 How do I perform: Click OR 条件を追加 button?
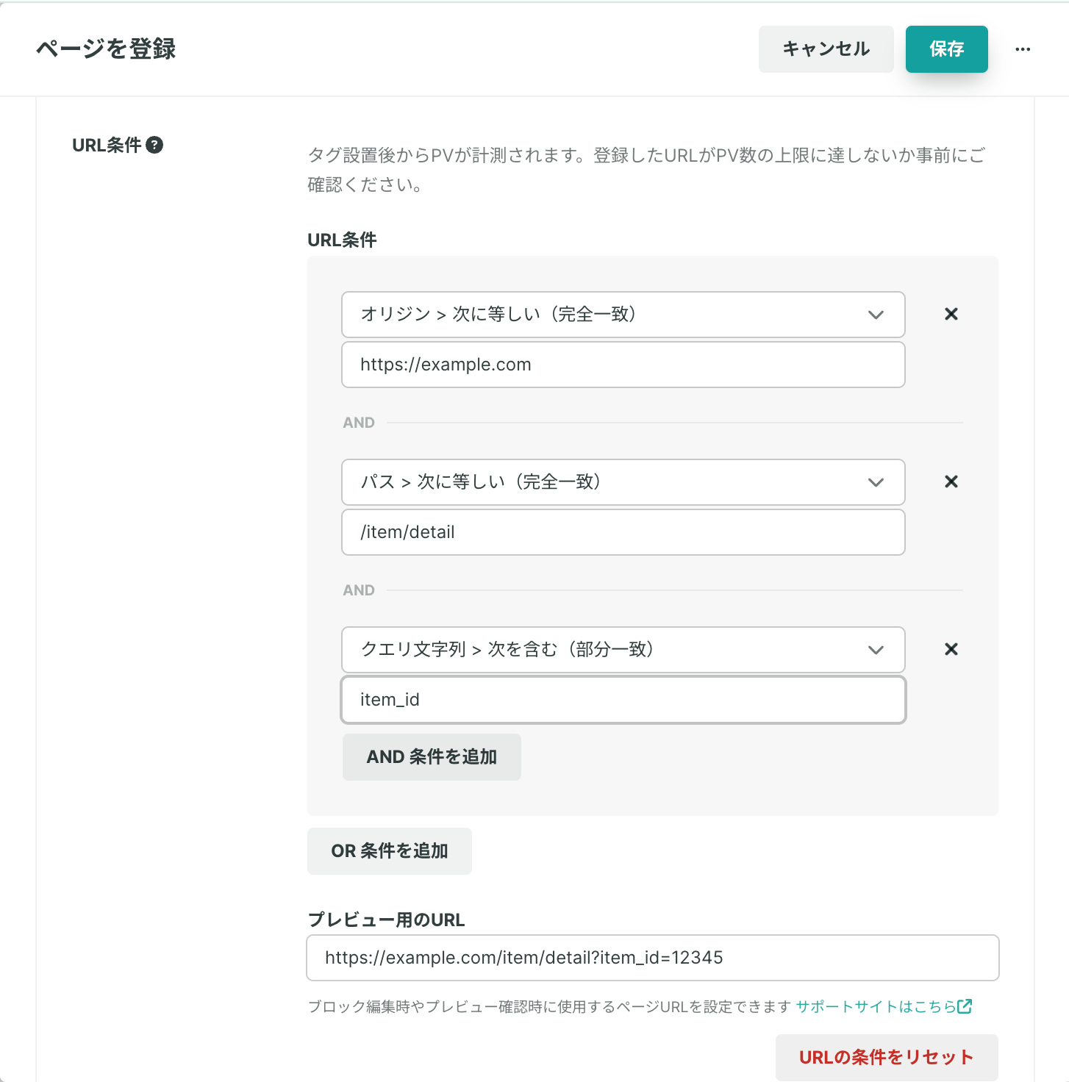(389, 851)
